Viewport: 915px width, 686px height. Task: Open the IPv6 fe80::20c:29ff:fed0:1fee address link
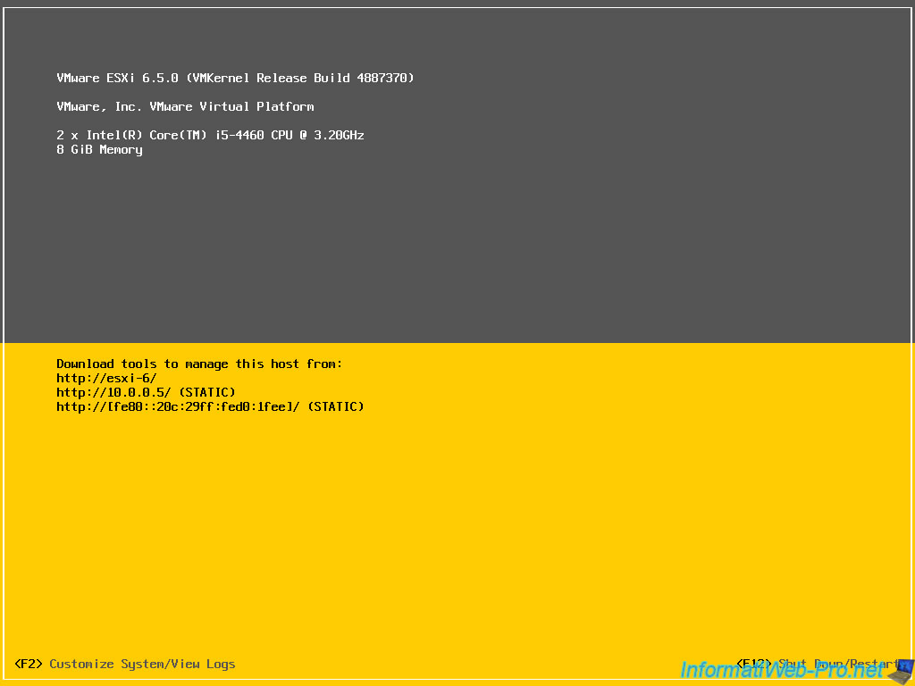210,406
